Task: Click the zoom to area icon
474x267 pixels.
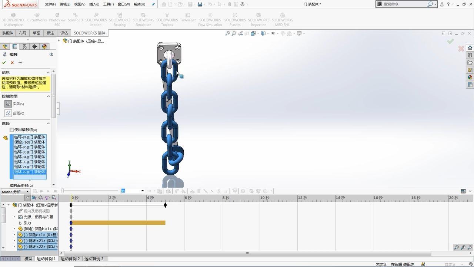Action: (x=234, y=33)
